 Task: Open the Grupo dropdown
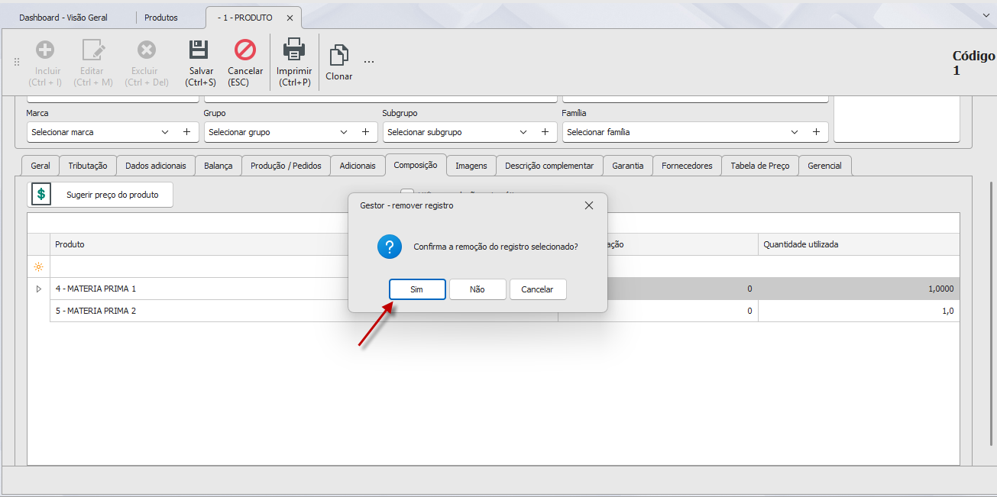point(344,132)
